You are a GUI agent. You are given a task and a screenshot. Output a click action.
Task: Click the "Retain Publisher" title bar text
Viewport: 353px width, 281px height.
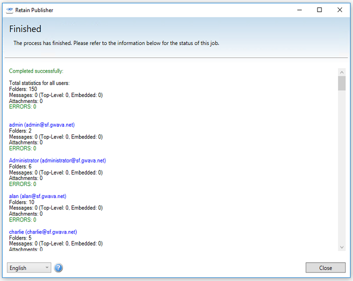click(34, 10)
